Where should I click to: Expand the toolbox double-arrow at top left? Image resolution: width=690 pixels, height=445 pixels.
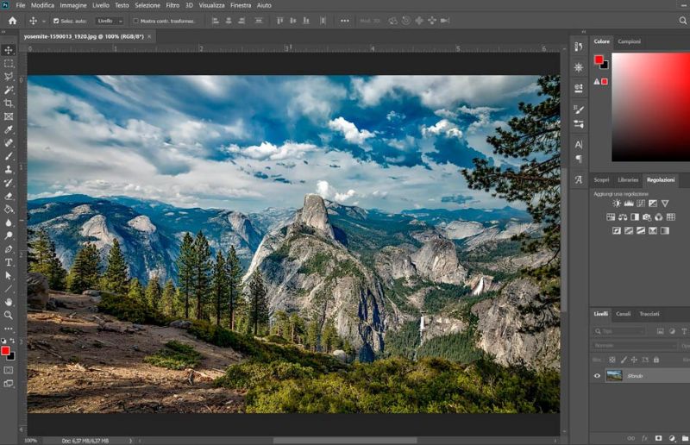click(3, 32)
